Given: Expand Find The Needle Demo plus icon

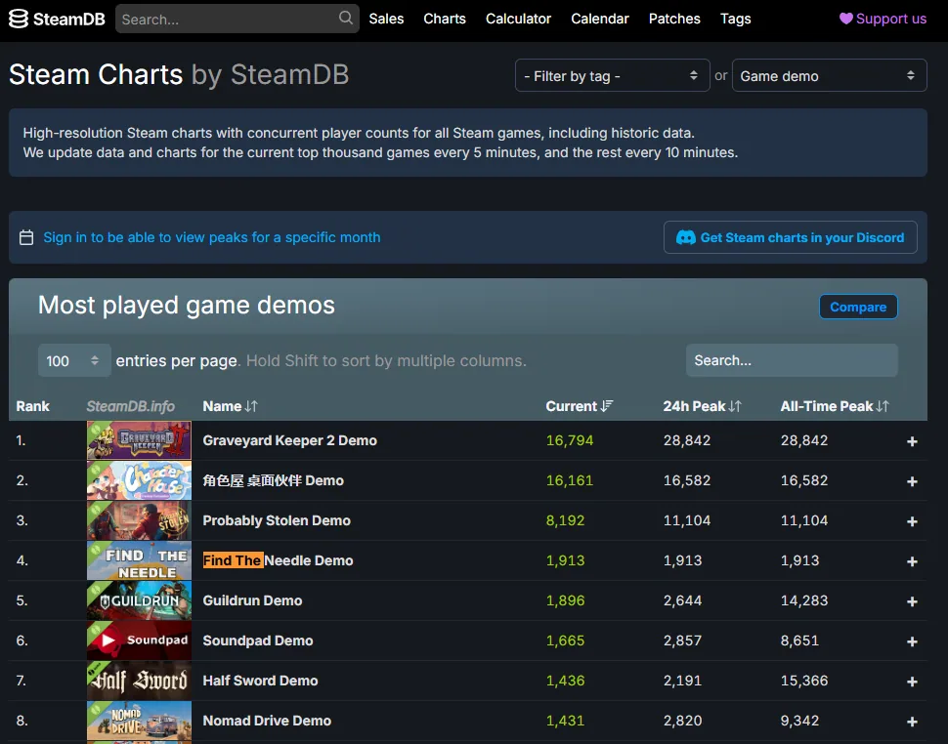Looking at the screenshot, I should pos(913,561).
